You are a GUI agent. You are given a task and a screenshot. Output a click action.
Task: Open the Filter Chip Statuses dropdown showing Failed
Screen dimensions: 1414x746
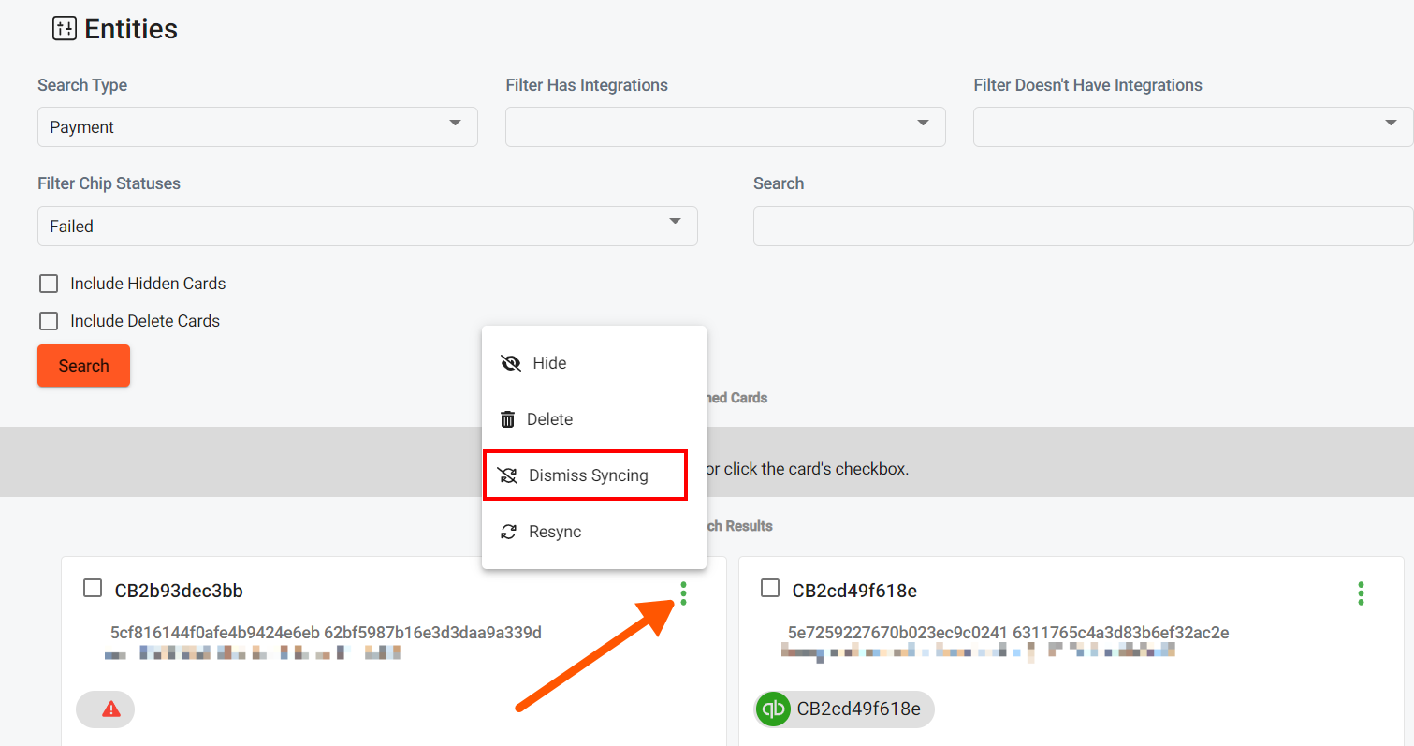coord(368,226)
